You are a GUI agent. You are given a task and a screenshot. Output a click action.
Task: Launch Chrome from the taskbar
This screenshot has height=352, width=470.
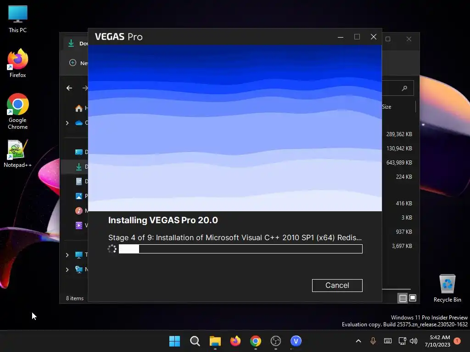255,341
